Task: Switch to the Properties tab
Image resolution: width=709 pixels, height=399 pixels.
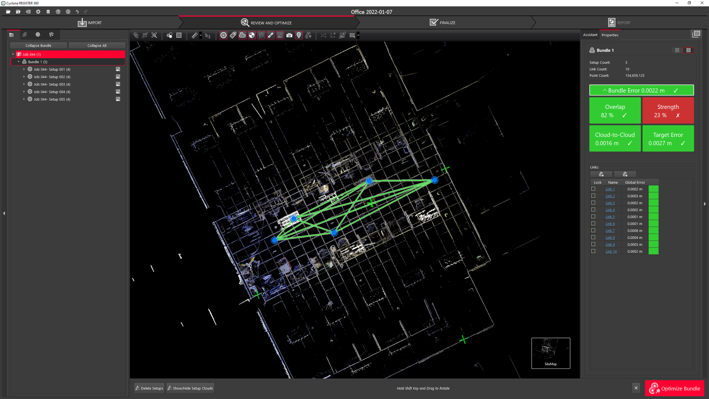Action: [610, 35]
